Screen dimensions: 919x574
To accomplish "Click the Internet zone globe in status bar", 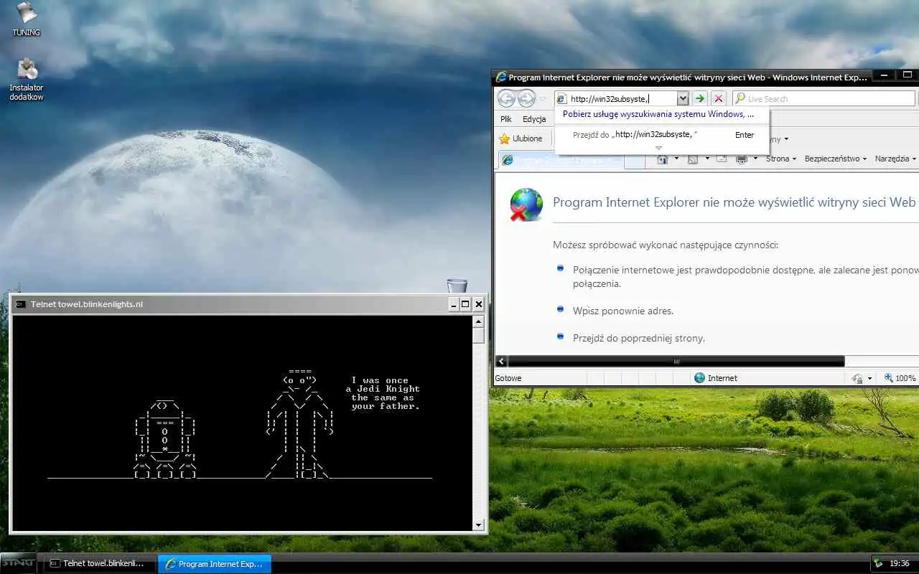I will [699, 378].
